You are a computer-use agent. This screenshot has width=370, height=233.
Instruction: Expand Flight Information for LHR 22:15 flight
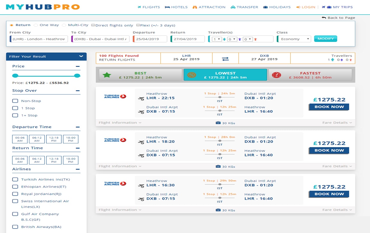click(120, 122)
